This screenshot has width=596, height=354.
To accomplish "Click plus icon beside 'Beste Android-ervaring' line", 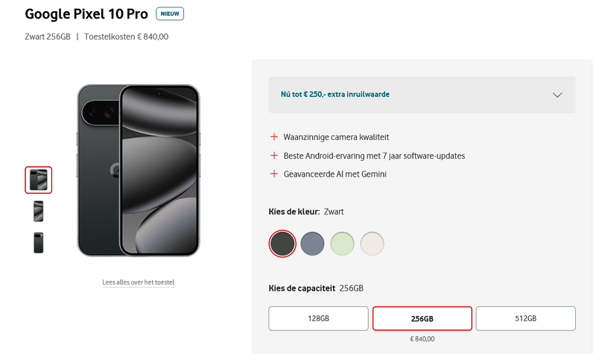I will pos(274,156).
